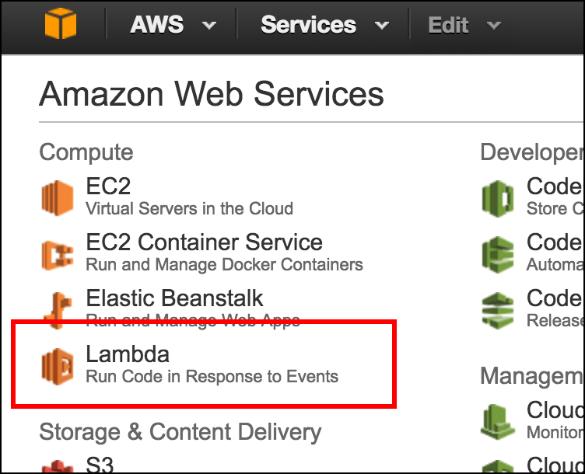Expand the Services dropdown arrow
Image resolution: width=585 pixels, height=474 pixels.
(381, 26)
